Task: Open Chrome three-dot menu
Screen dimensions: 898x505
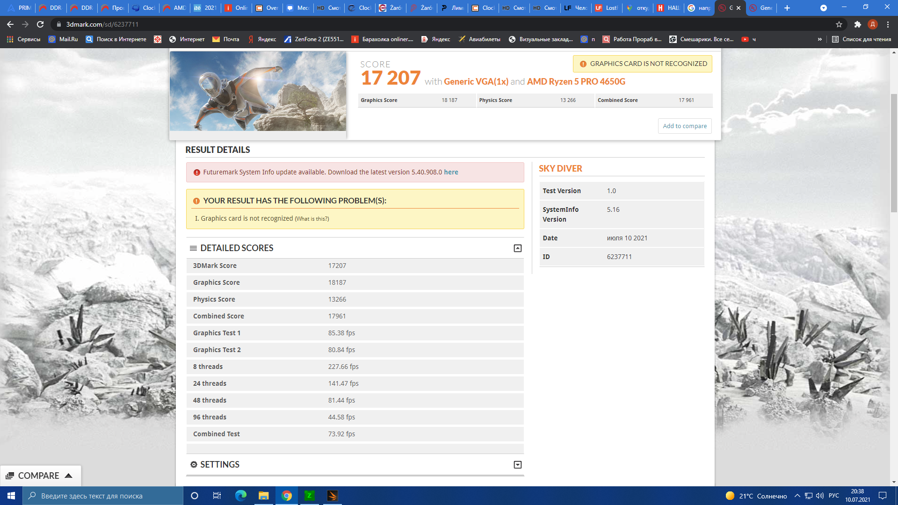Action: click(888, 24)
